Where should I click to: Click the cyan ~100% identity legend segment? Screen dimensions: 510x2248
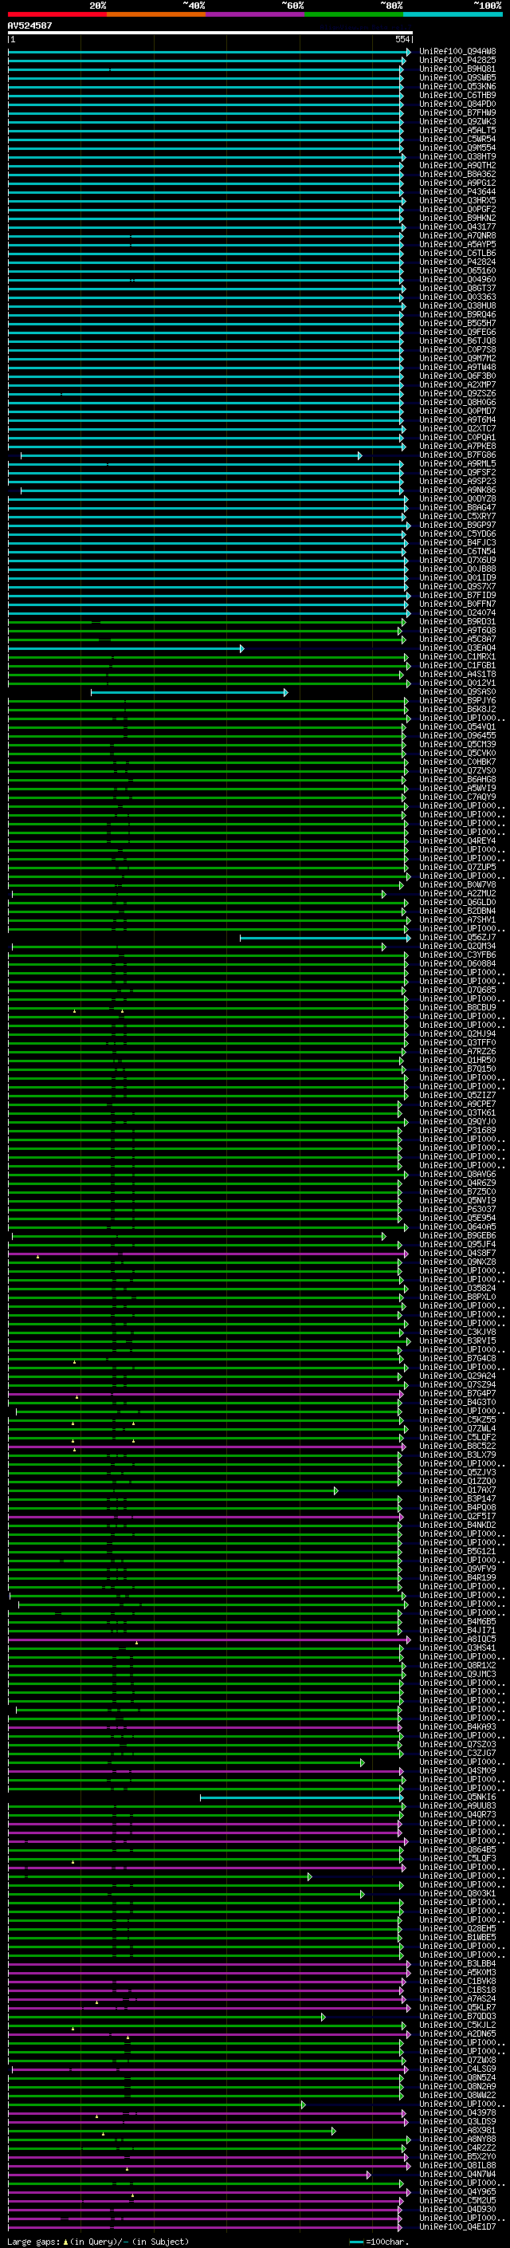tap(453, 14)
